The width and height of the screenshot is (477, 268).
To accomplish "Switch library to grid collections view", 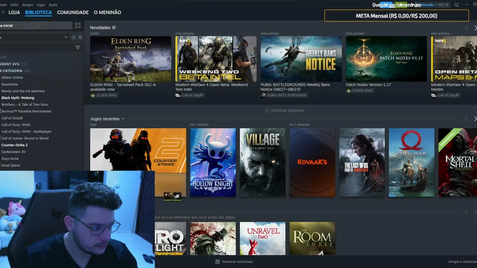I will pyautogui.click(x=78, y=25).
